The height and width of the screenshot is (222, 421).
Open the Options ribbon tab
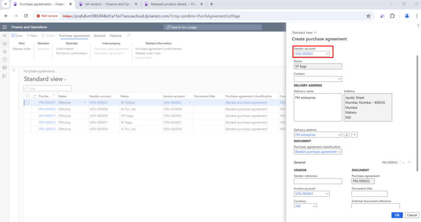[x=116, y=35]
